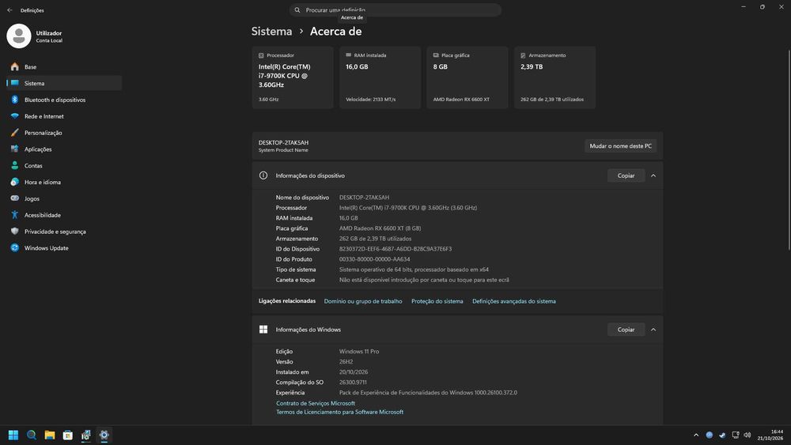Select the Compilação do SO value 26300.9711
Image resolution: width=791 pixels, height=445 pixels.
[x=353, y=383]
